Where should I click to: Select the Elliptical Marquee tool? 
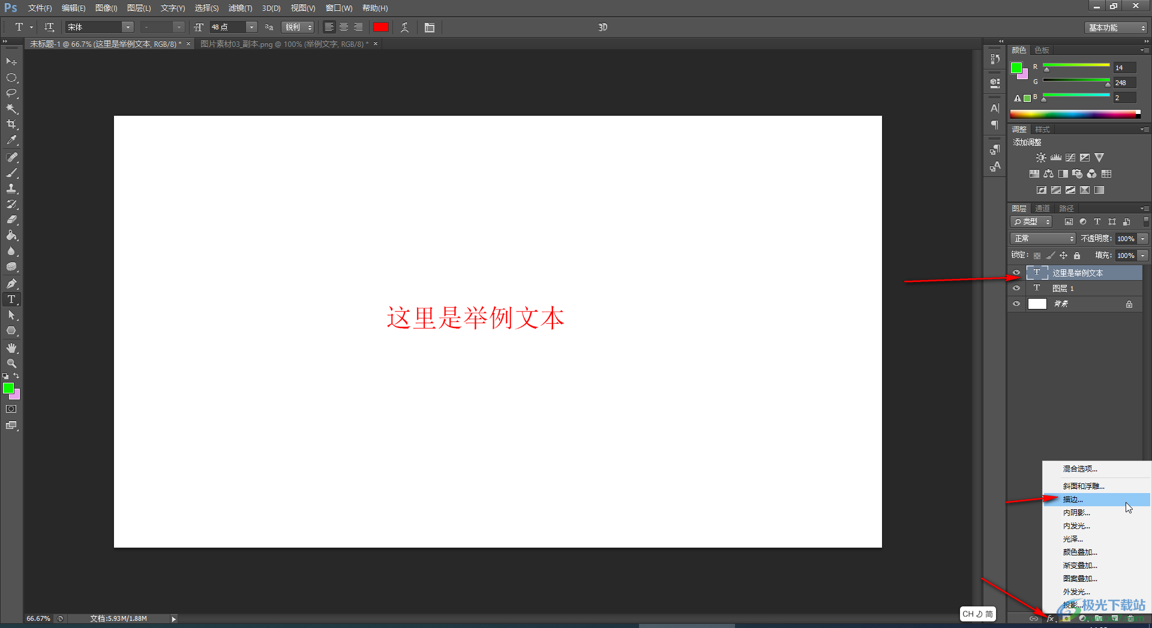(11, 78)
